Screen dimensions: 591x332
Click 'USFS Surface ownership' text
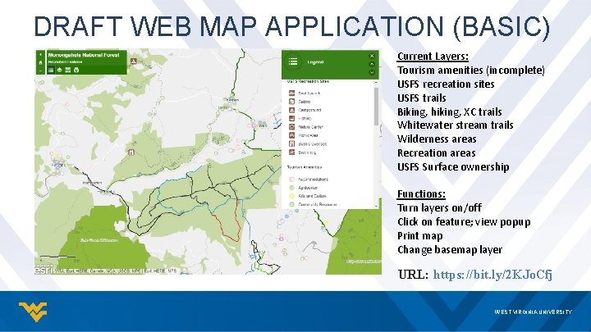pyautogui.click(x=453, y=166)
